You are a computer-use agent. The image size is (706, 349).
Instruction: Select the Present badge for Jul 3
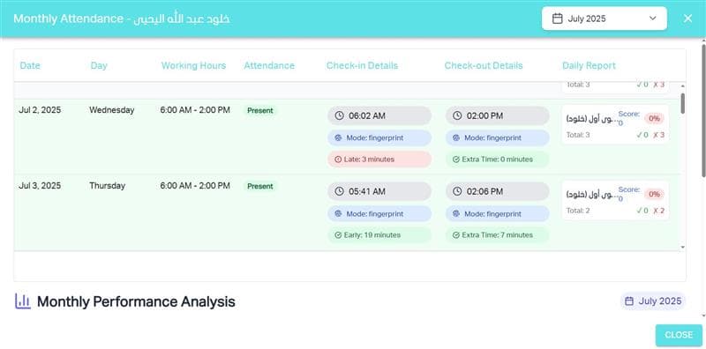pyautogui.click(x=260, y=186)
